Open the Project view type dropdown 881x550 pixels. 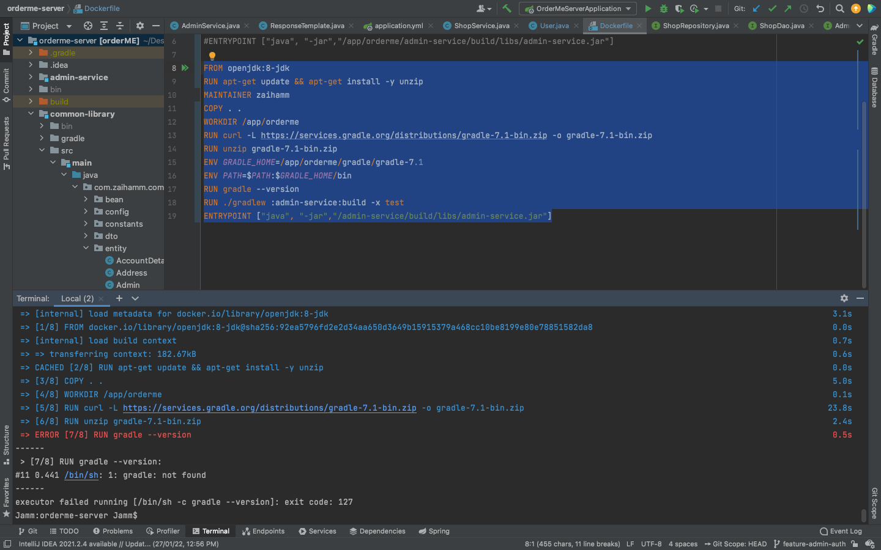point(69,26)
